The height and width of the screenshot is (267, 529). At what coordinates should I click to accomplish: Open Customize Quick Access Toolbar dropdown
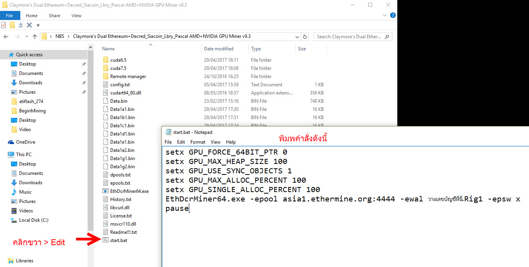38,25
